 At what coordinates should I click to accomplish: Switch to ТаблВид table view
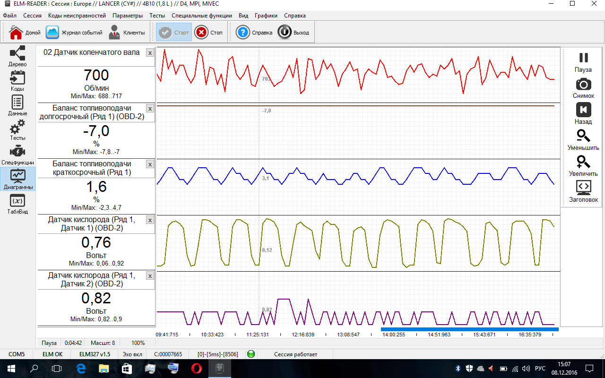pyautogui.click(x=17, y=203)
